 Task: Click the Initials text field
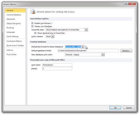click(x=57, y=69)
